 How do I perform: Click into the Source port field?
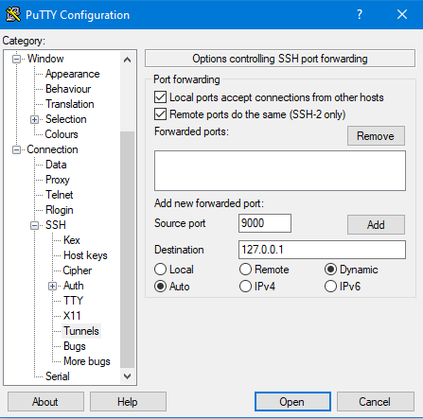(x=265, y=223)
